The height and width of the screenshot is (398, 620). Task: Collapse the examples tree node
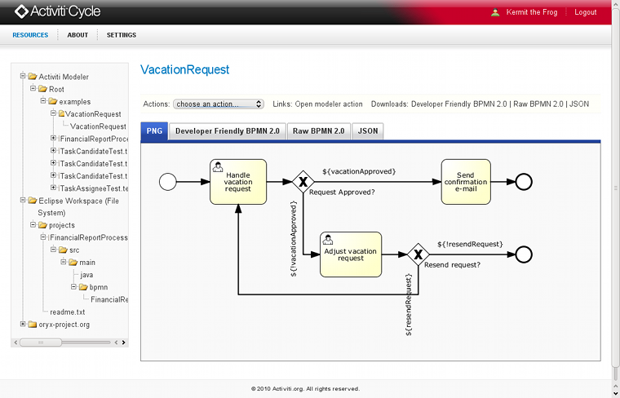43,101
